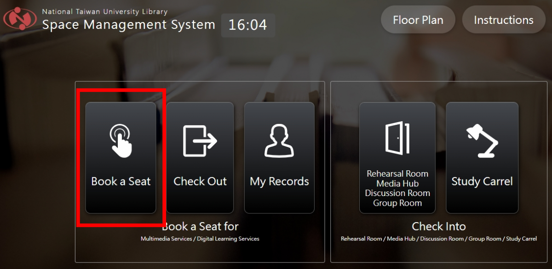Click the Rehearsal Room Media Hub label text
This screenshot has height=269, width=552.
coord(397,189)
